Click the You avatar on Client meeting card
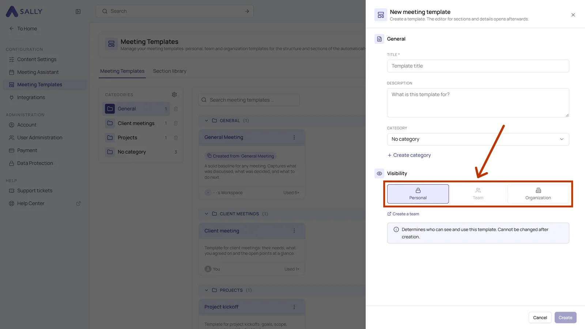Image resolution: width=585 pixels, height=329 pixels. 208,269
